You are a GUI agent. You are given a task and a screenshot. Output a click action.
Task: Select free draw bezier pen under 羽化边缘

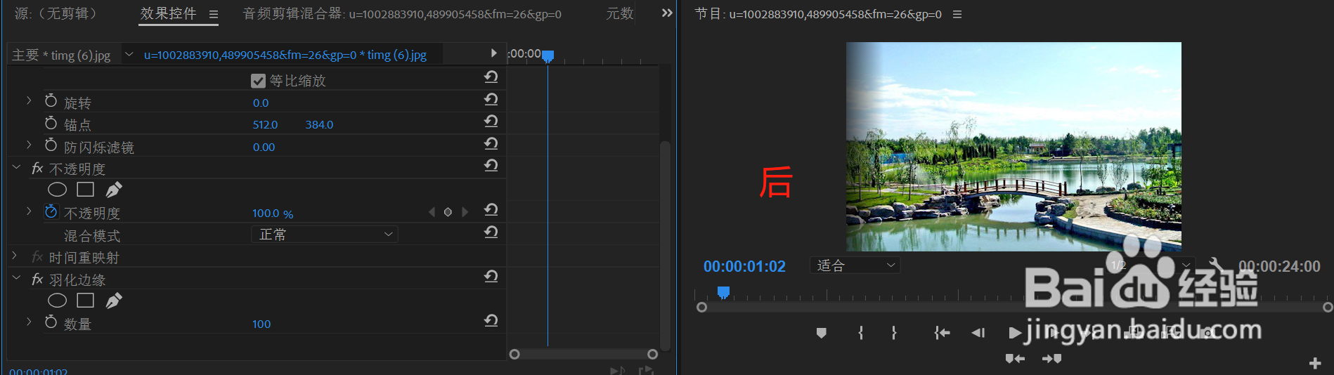point(113,301)
